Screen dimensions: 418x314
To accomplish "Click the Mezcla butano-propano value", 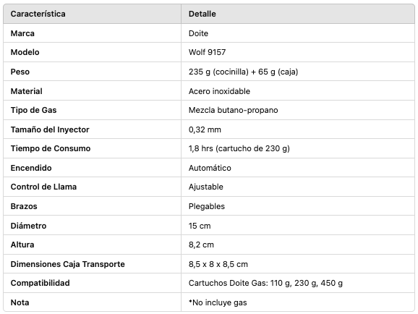I will click(234, 110).
